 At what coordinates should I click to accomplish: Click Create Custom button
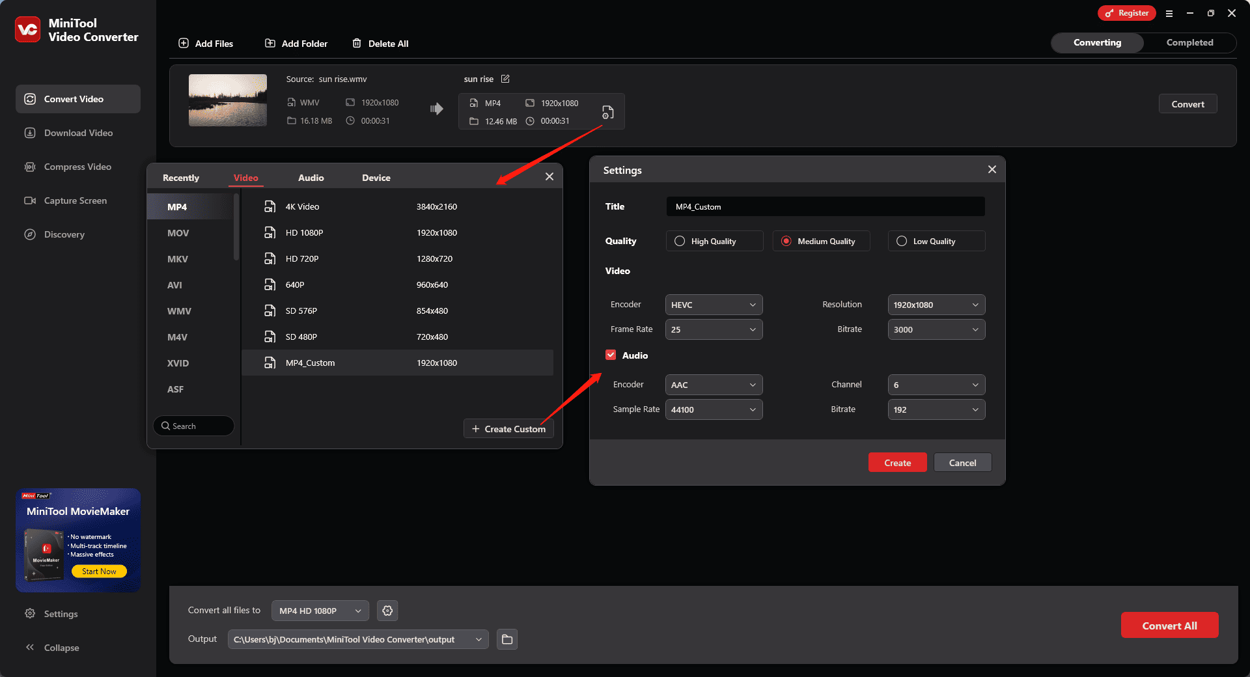point(508,428)
